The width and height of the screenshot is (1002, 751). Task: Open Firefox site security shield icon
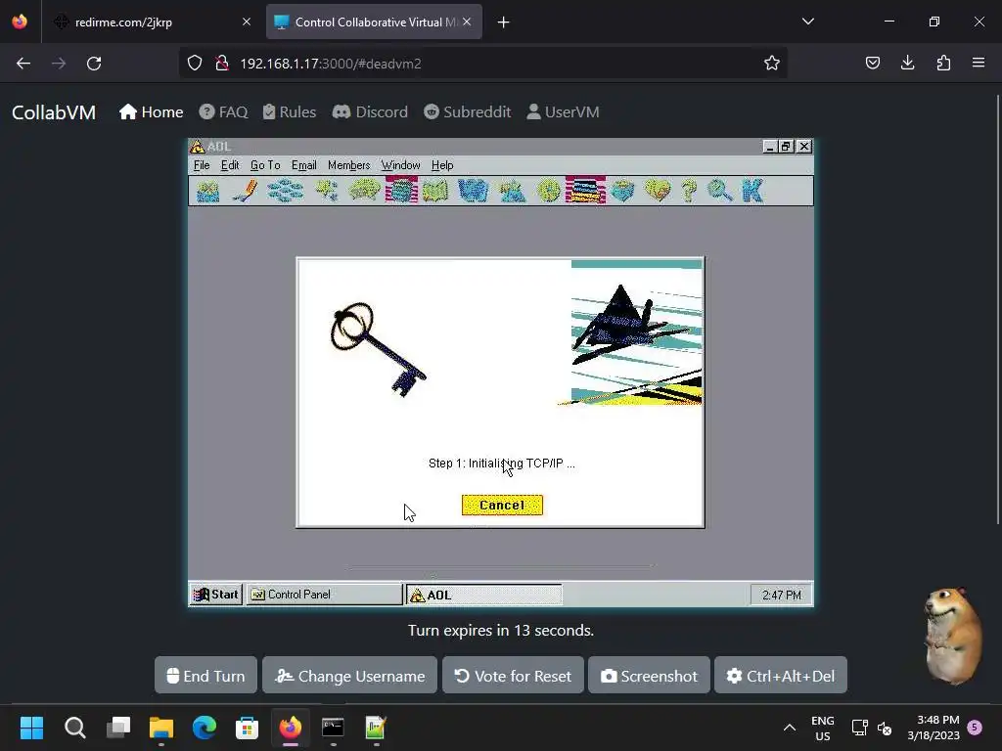coord(195,64)
